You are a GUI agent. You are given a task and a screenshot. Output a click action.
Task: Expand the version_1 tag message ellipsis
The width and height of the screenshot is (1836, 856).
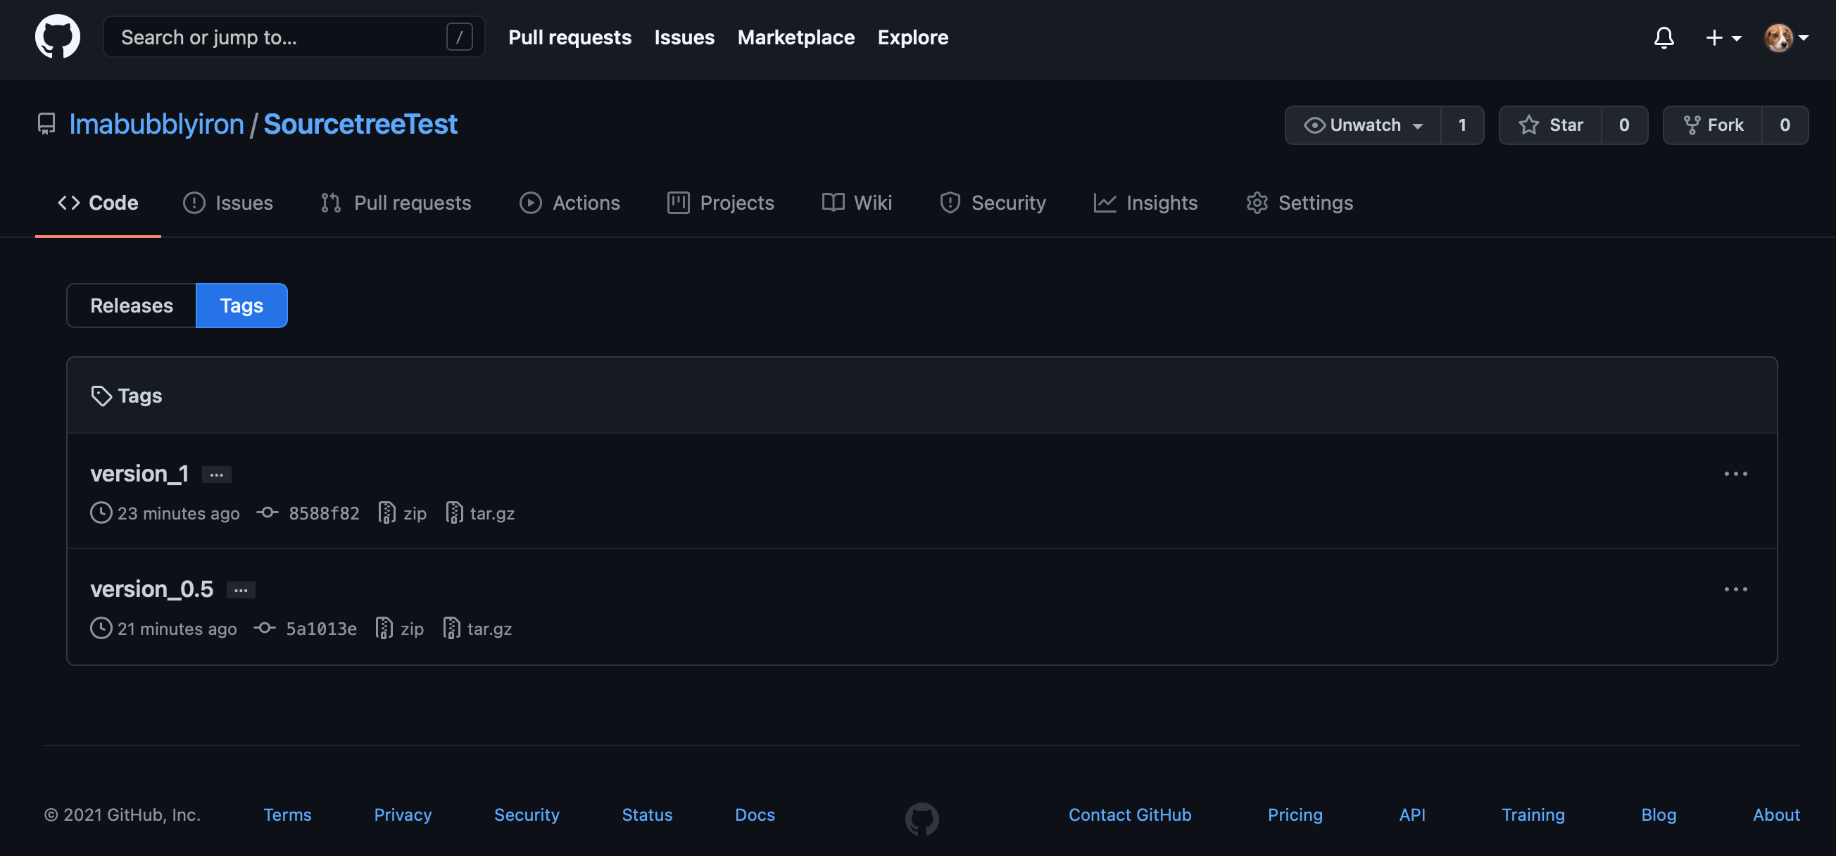point(217,474)
